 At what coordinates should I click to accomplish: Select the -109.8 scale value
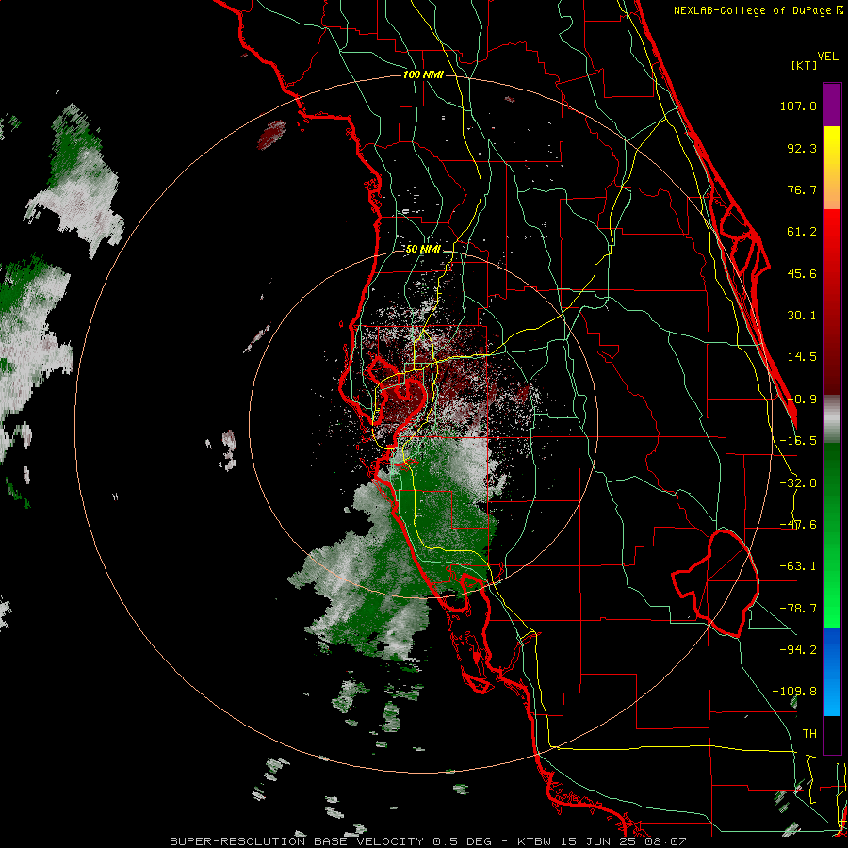(794, 692)
